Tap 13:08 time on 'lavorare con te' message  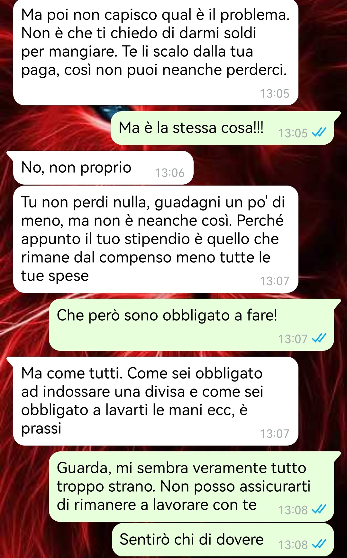293,510
